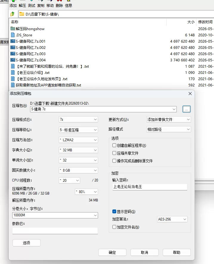214x264 pixels.
Task: Select the 解压码hongshow folder icon
Action: [x=13, y=29]
